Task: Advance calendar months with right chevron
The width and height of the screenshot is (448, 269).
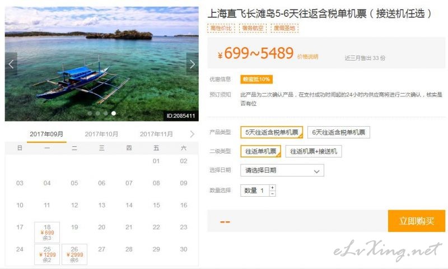Action: (192, 134)
